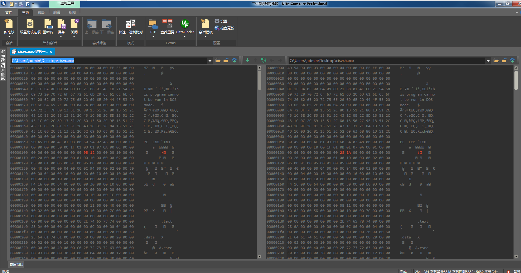Viewport: 521px width, 273px height.
Task: Click the quick access find icon
Action: [28, 4]
